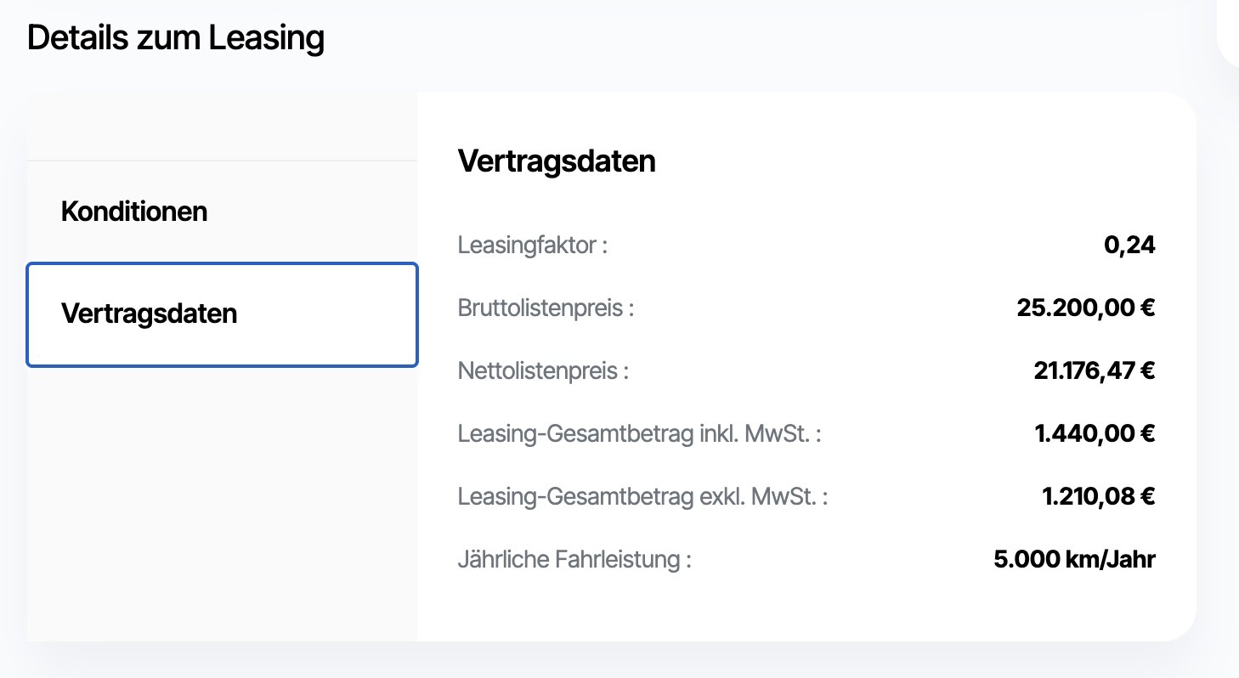Open the Konditionen tab

(134, 212)
